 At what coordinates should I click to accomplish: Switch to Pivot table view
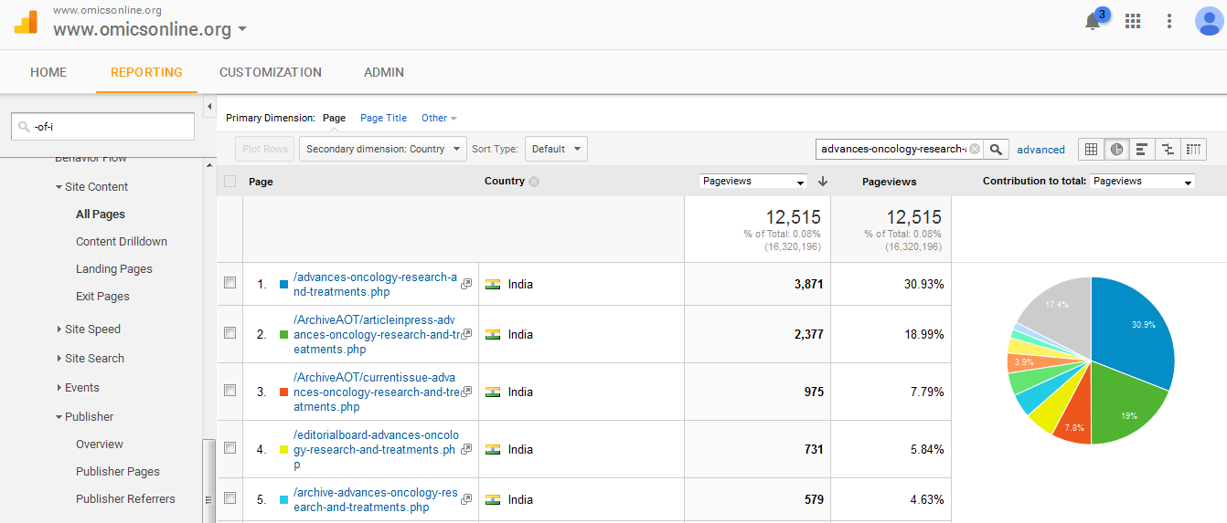coord(1193,149)
